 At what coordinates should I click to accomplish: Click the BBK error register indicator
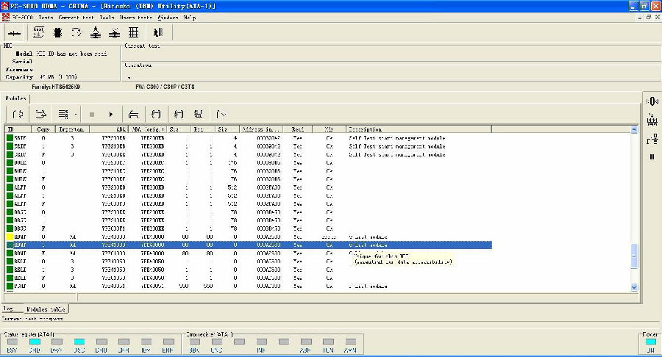click(x=195, y=342)
